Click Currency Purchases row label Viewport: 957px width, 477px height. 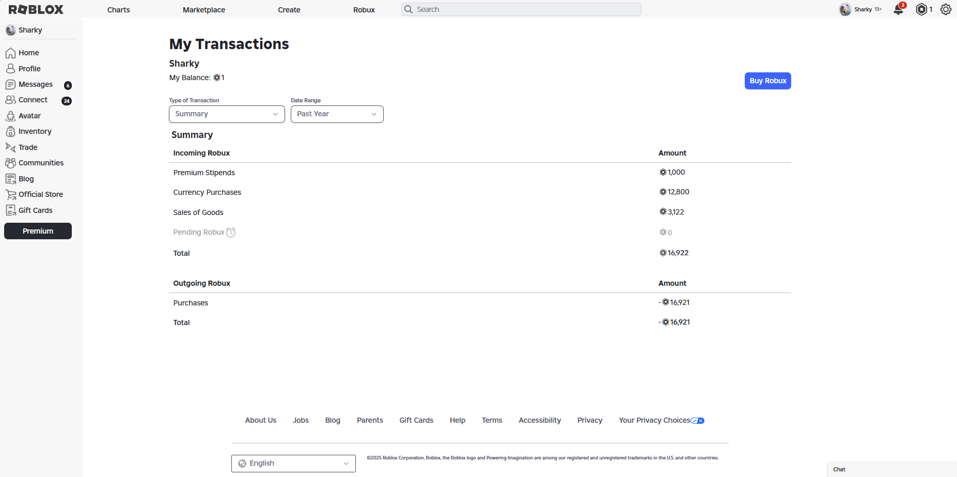point(207,192)
